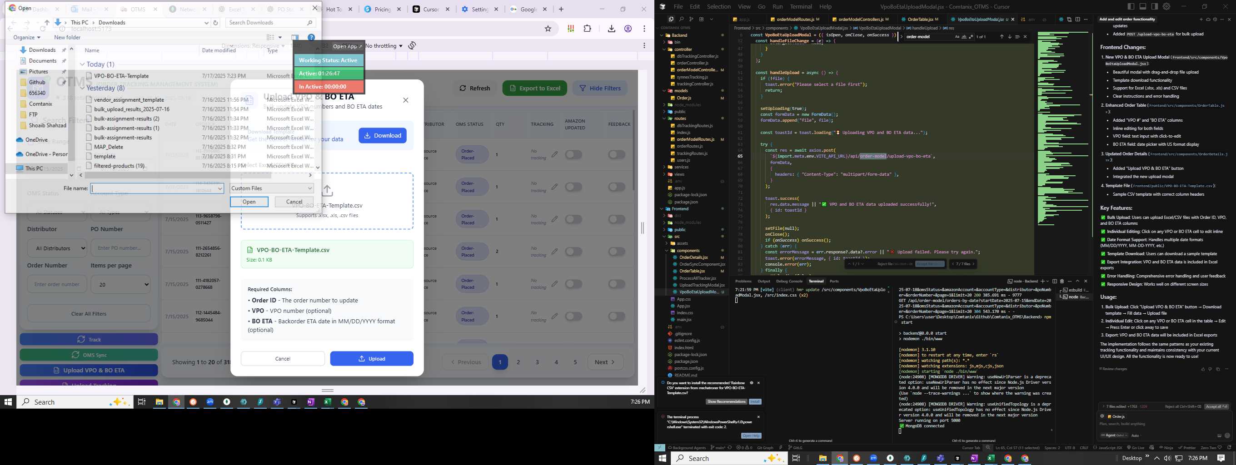Bookmark this page with the star icon
The width and height of the screenshot is (1236, 465).
click(x=548, y=29)
